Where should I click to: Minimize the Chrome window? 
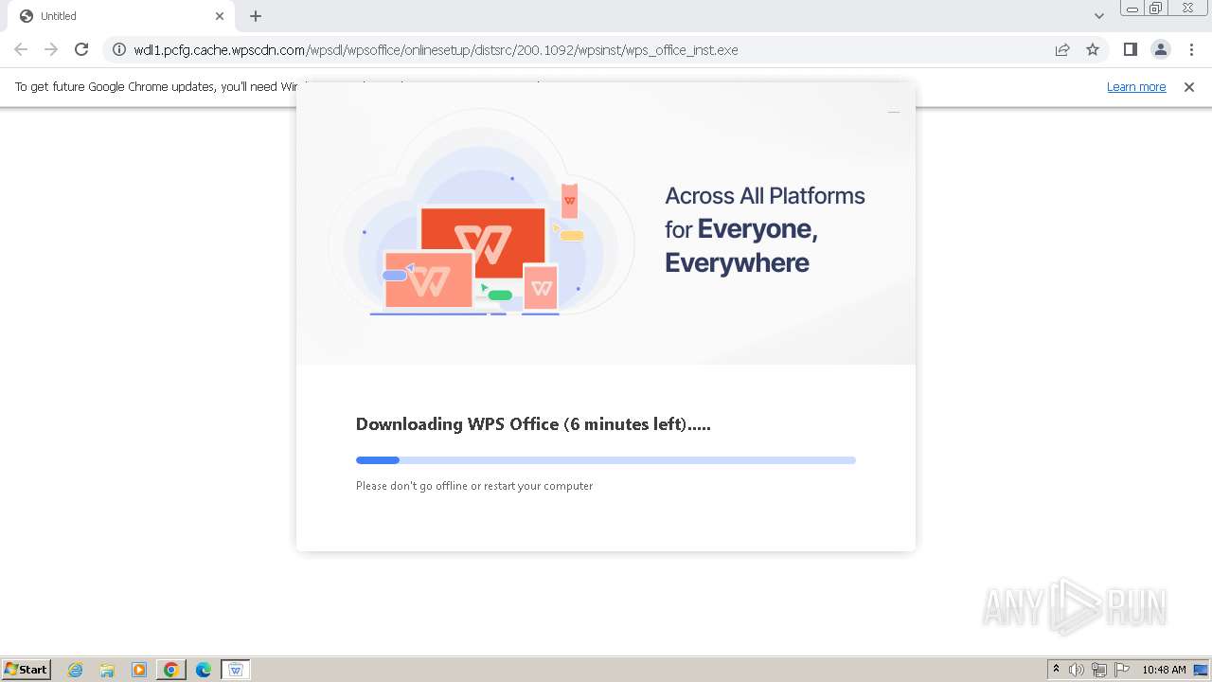tap(1132, 9)
